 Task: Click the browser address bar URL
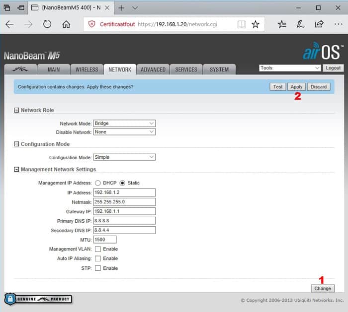coord(177,24)
